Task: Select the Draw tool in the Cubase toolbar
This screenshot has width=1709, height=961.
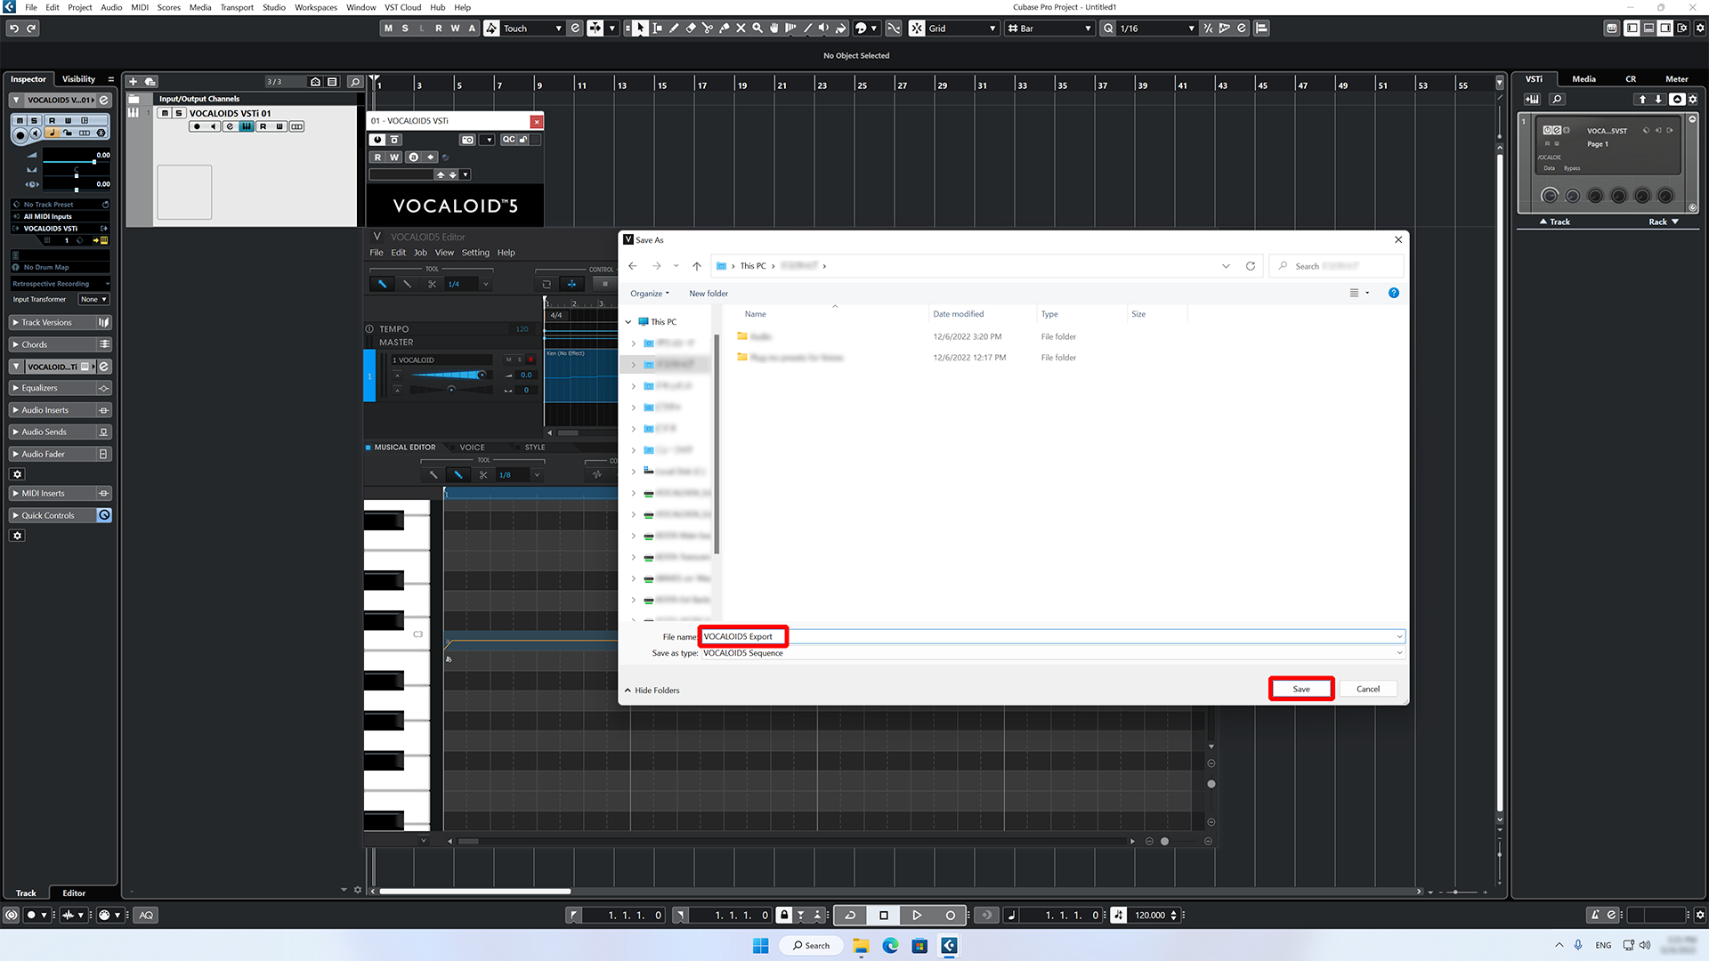Action: click(x=674, y=28)
